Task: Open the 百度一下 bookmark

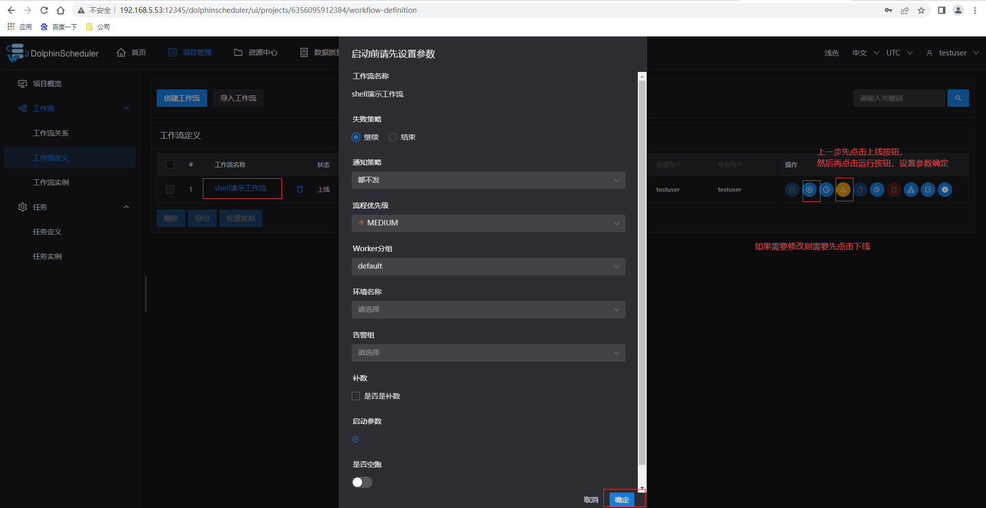Action: 59,27
